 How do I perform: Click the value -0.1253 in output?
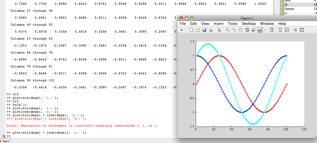click(x=20, y=46)
